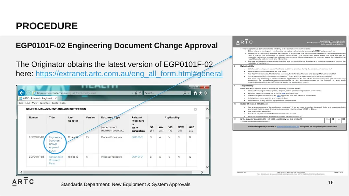This screenshot has height=196, width=349.
Task: Click the vertical scrollbar thumb
Action: 207,118
